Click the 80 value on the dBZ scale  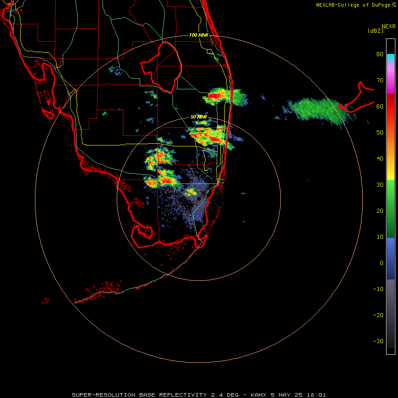[x=380, y=54]
